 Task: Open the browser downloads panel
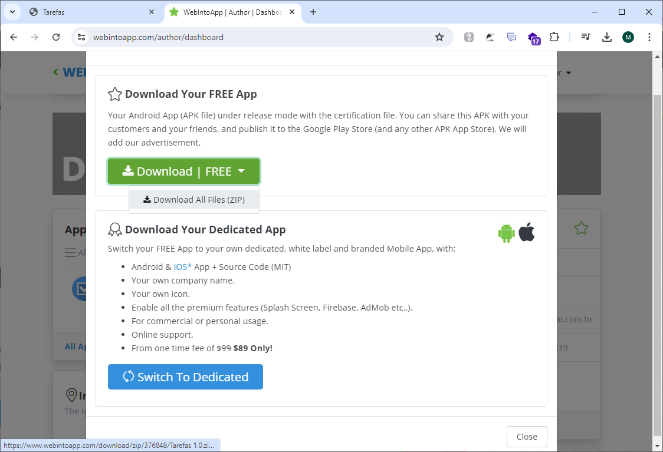point(607,37)
